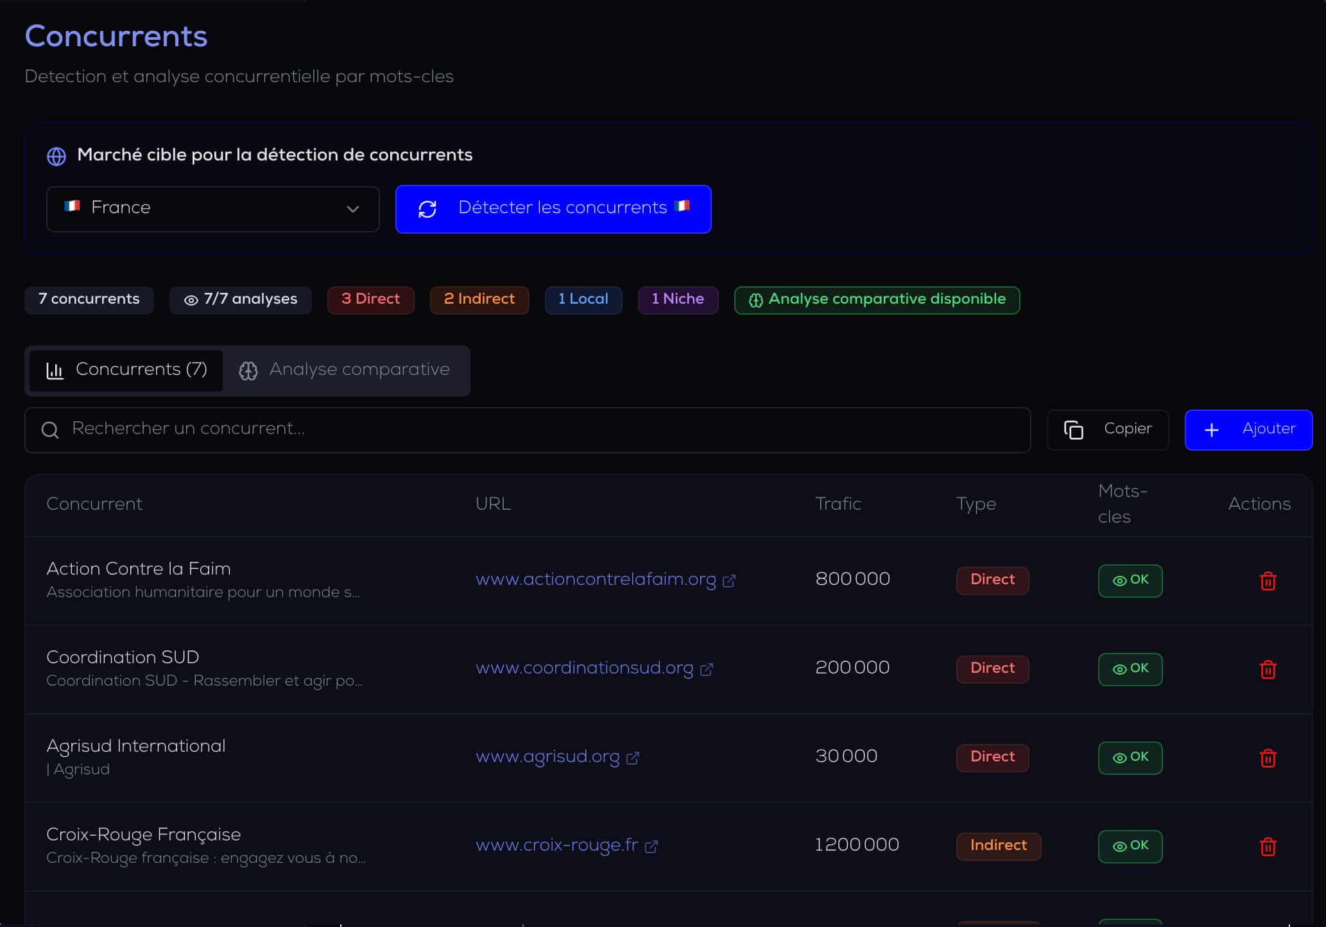Delete the Coordination SUD row
This screenshot has width=1326, height=927.
click(1268, 670)
